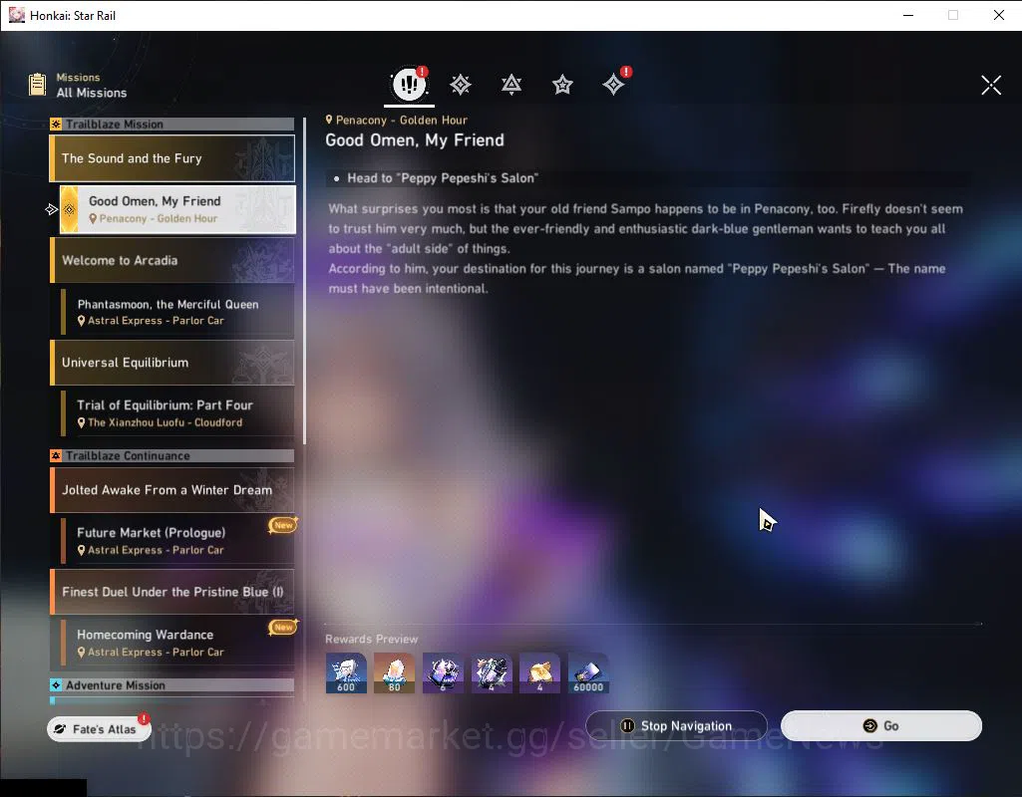The height and width of the screenshot is (797, 1022).
Task: View the 80 Stellar Jade reward icon
Action: [394, 673]
